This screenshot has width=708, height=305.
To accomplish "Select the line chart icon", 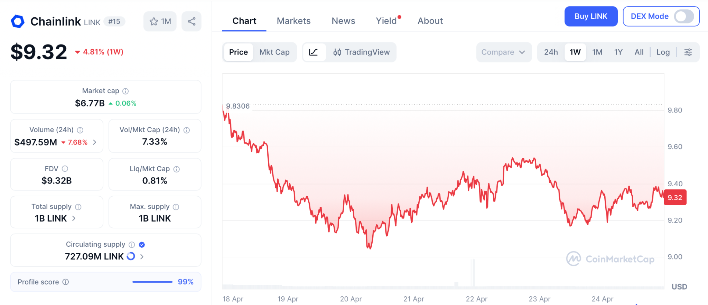I will (314, 52).
